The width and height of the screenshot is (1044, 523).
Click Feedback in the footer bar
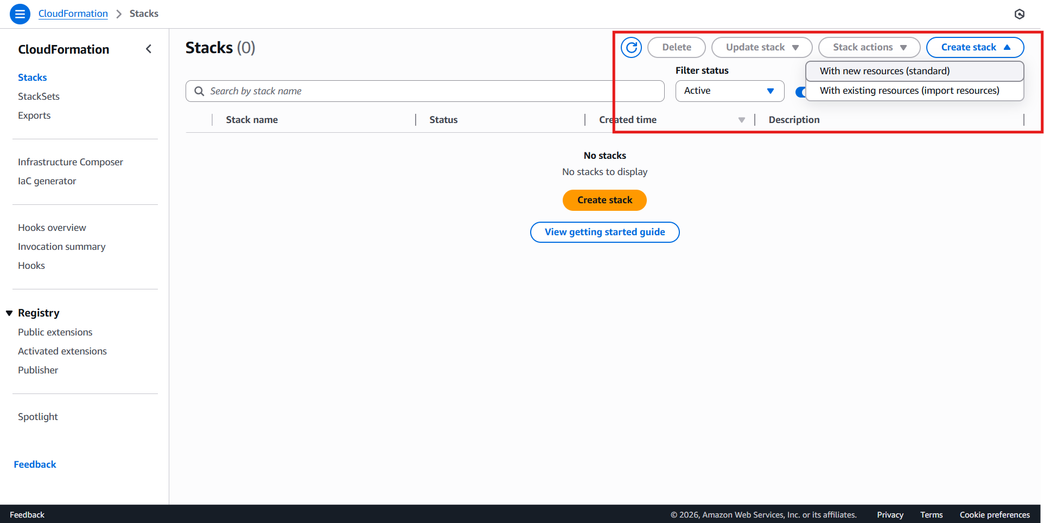coord(27,515)
